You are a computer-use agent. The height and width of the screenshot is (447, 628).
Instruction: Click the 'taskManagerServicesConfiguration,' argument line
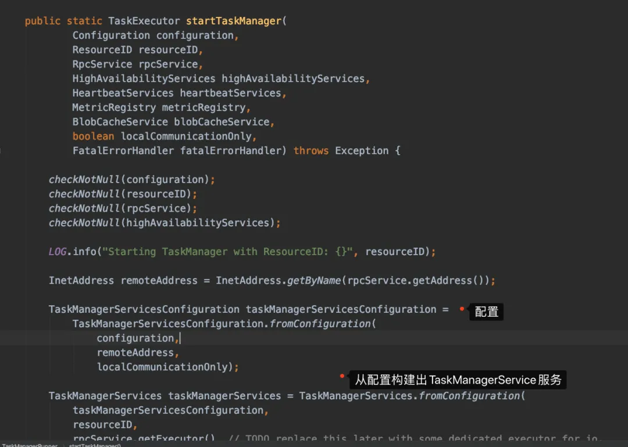[x=170, y=410]
